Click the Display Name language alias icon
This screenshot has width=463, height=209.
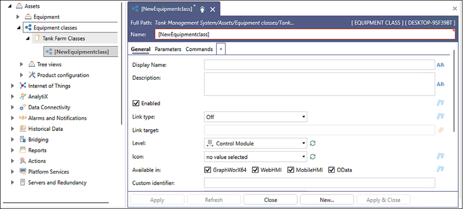tap(440, 65)
